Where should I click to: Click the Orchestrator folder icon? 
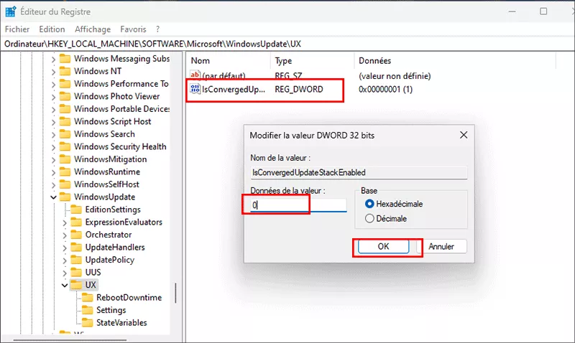pos(76,234)
